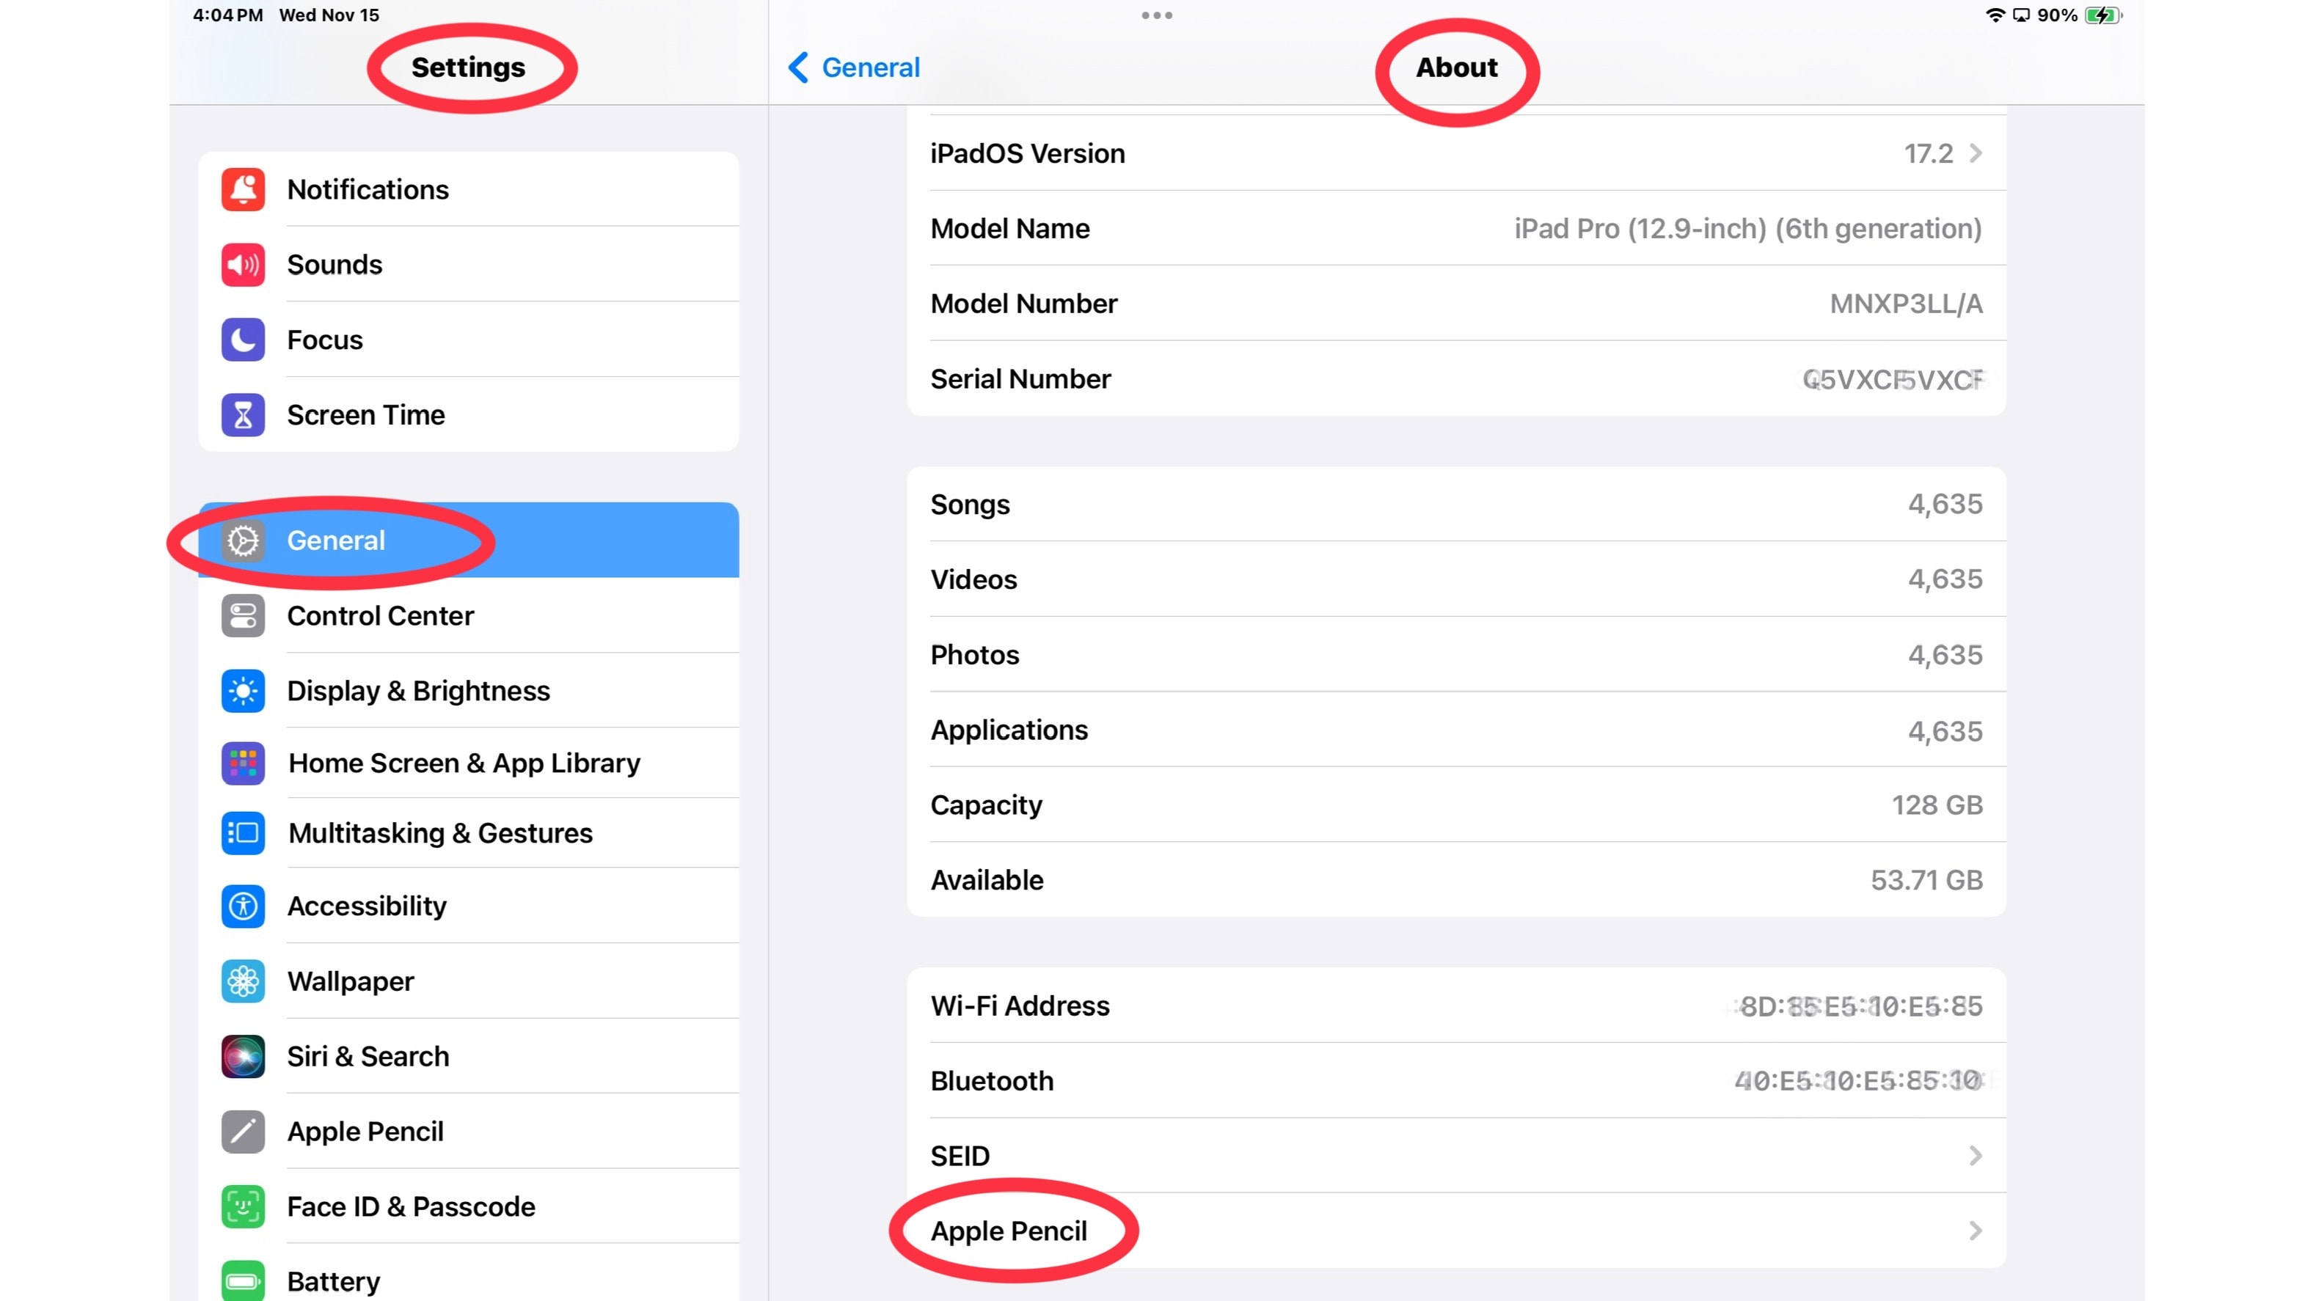2313x1301 pixels.
Task: Tap the Accessibility figure icon
Action: click(242, 906)
